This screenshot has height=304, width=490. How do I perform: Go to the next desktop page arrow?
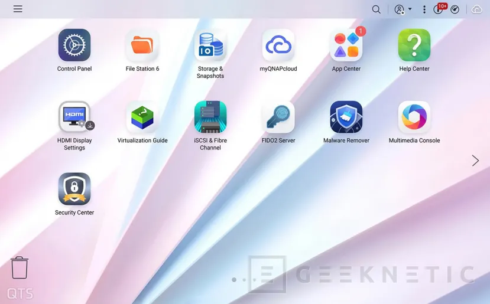475,161
